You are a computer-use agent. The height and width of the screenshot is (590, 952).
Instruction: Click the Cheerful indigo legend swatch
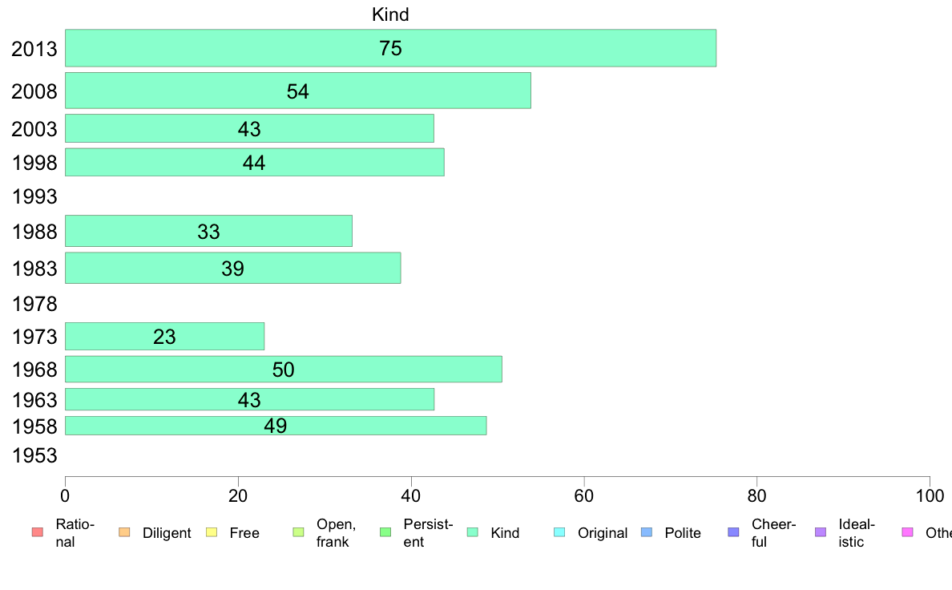click(733, 532)
